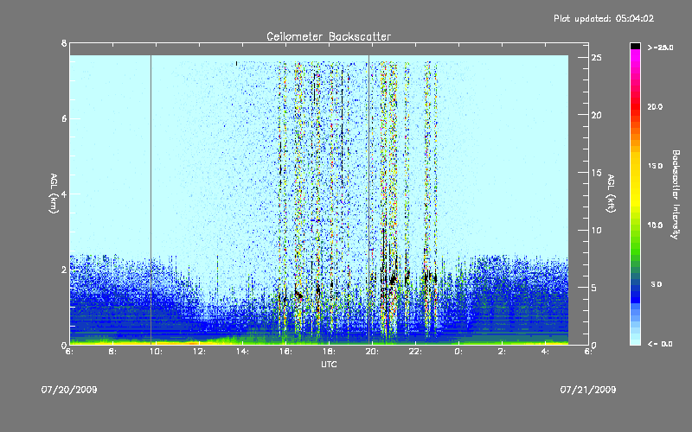Click the gray vertical marker line near 10: UTC
The width and height of the screenshot is (692, 432).
click(x=151, y=200)
